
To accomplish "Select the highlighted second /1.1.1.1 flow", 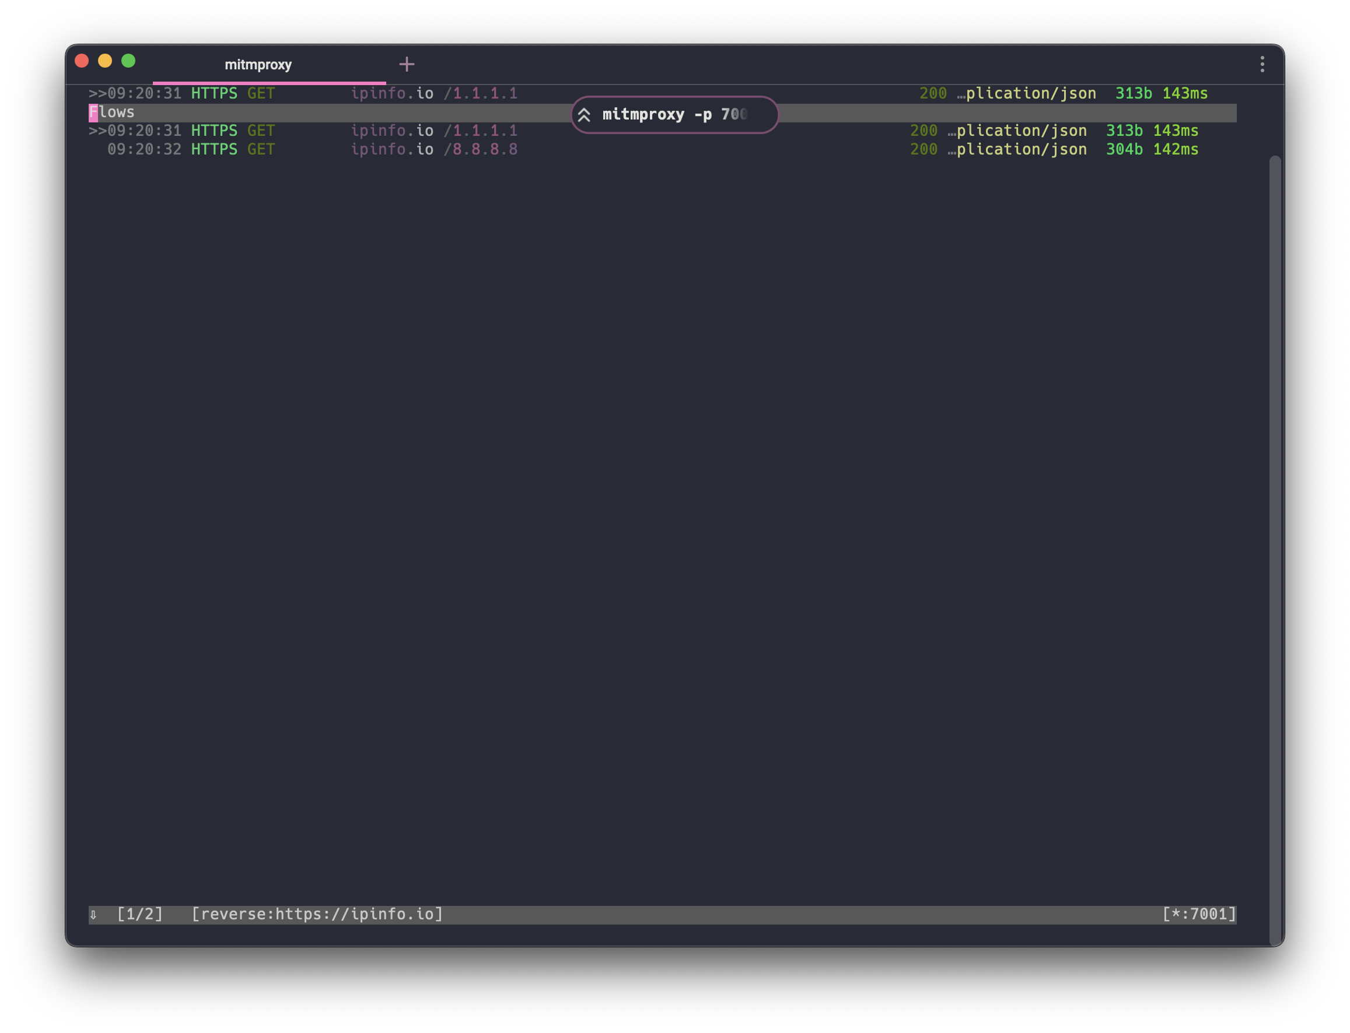I will click(x=431, y=131).
